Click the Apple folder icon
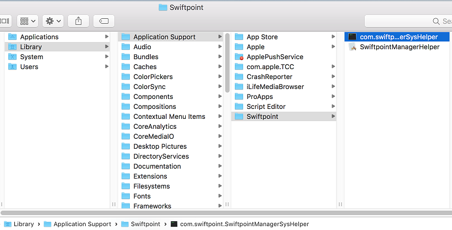This screenshot has height=230, width=452. (239, 47)
